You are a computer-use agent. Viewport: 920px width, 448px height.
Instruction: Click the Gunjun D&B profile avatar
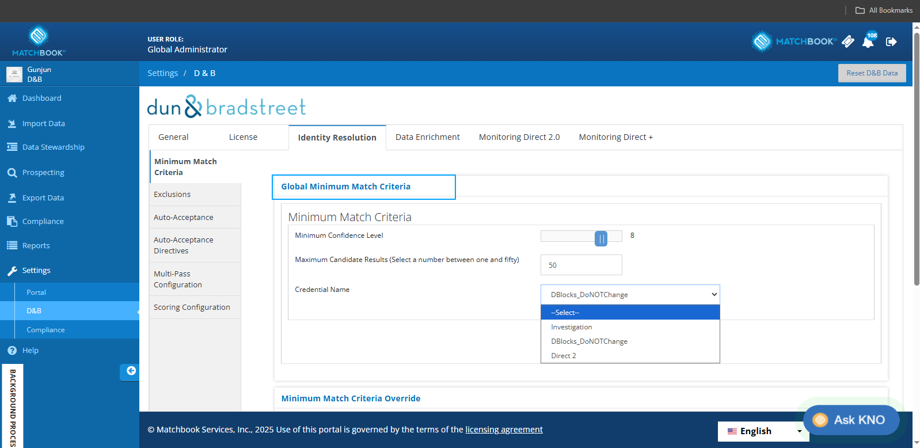[x=14, y=74]
